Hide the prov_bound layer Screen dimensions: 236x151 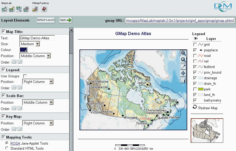pyautogui.click(x=195, y=72)
